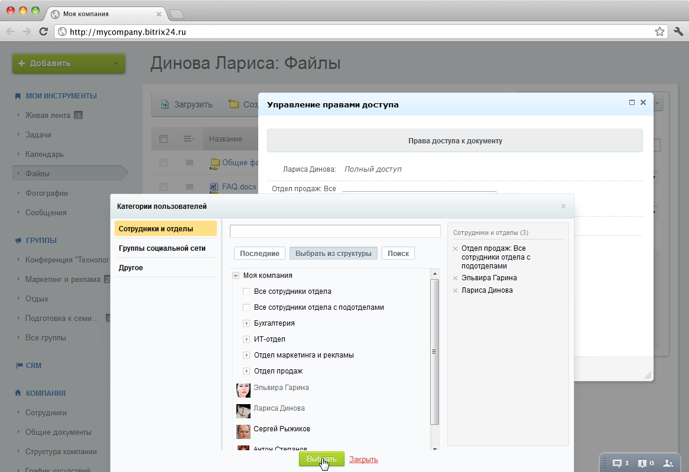
Task: Collapse the Моя компания tree node
Action: click(236, 276)
